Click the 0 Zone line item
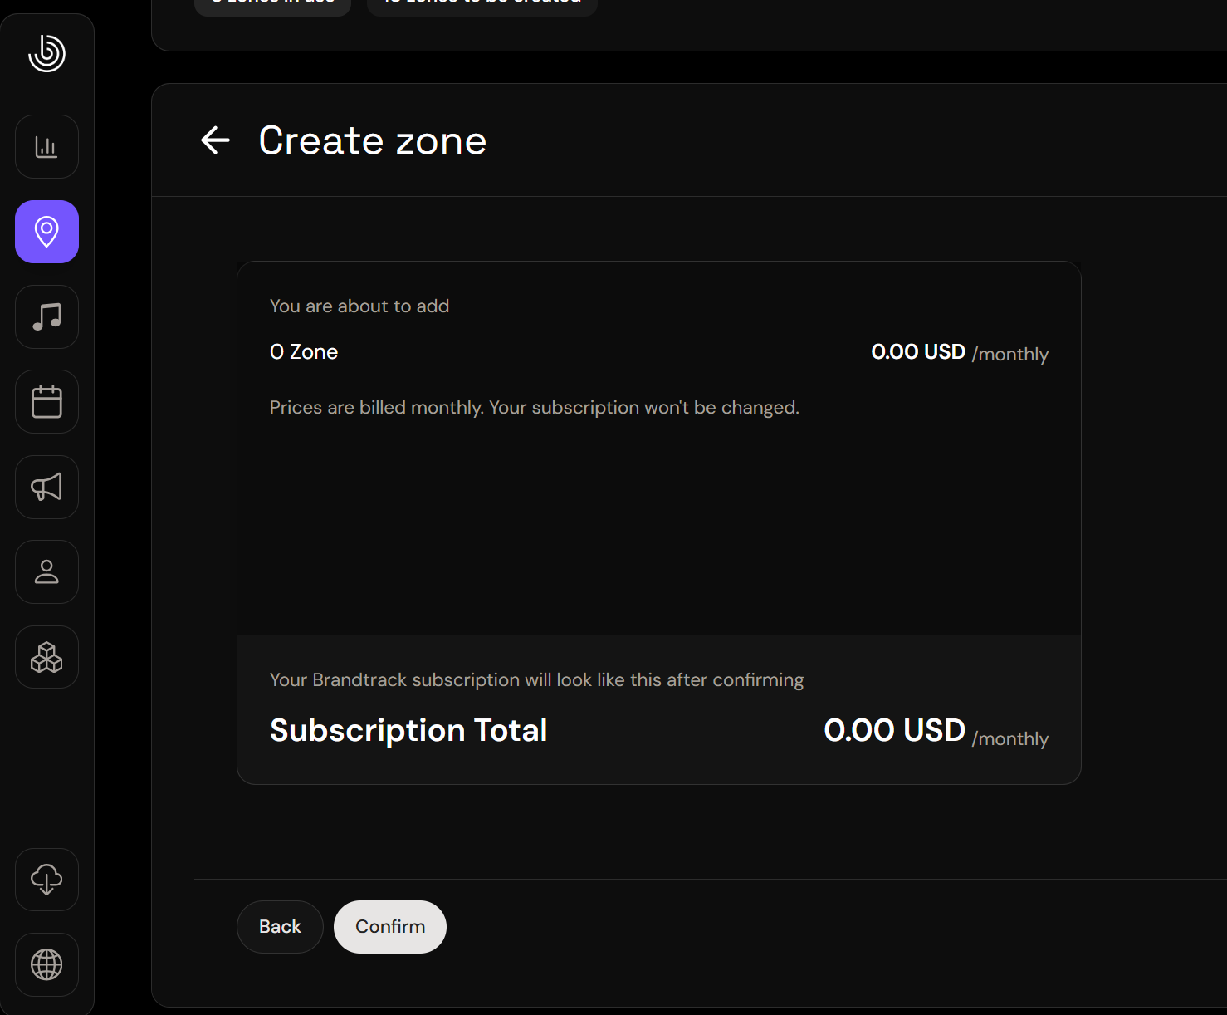1227x1015 pixels. pyautogui.click(x=304, y=352)
